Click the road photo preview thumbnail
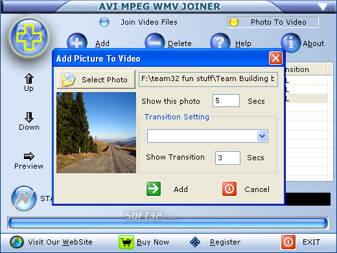The width and height of the screenshot is (337, 253). click(97, 132)
